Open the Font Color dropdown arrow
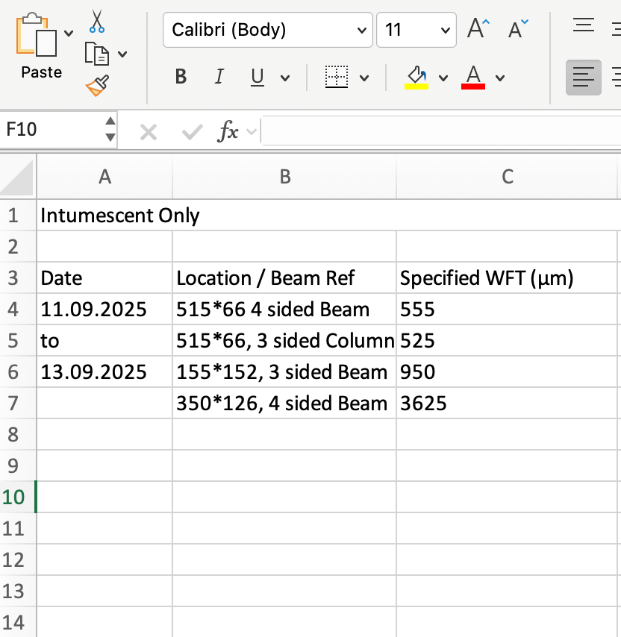 point(499,77)
